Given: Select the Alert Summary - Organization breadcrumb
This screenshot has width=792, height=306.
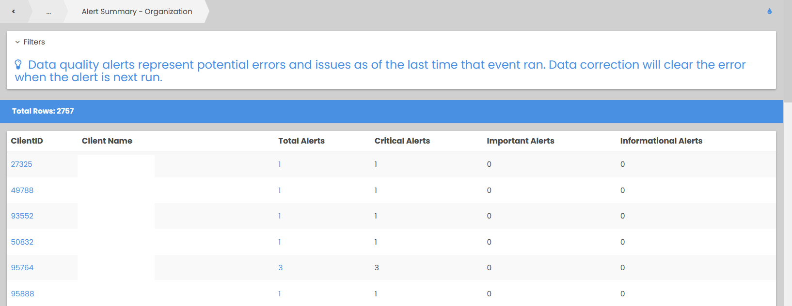Looking at the screenshot, I should (137, 12).
